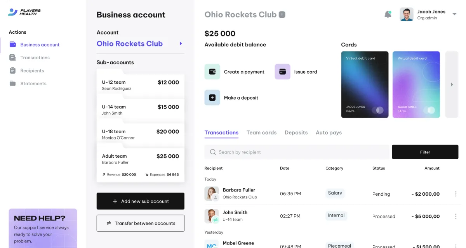Click the Create a payment card icon
Screen dimensions: 466x248
point(212,72)
